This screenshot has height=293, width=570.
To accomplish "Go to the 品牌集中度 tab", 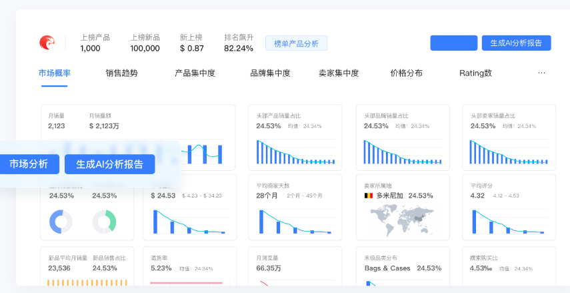I will click(270, 73).
